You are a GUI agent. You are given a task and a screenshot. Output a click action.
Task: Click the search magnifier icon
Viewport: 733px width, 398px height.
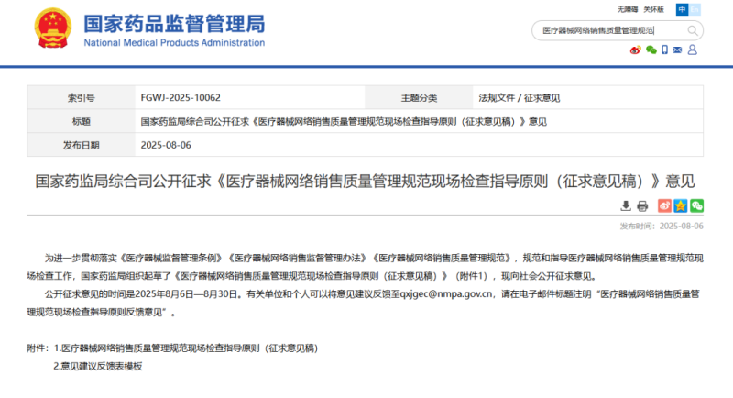[693, 30]
